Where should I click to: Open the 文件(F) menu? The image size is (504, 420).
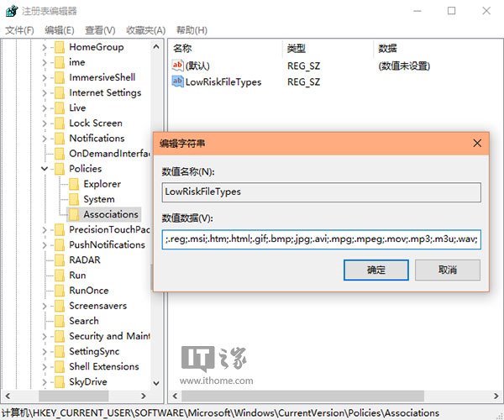[19, 30]
